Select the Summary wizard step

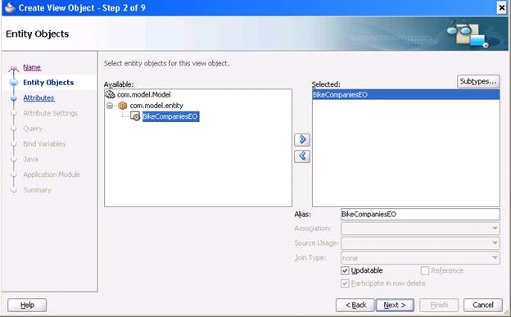pyautogui.click(x=37, y=190)
